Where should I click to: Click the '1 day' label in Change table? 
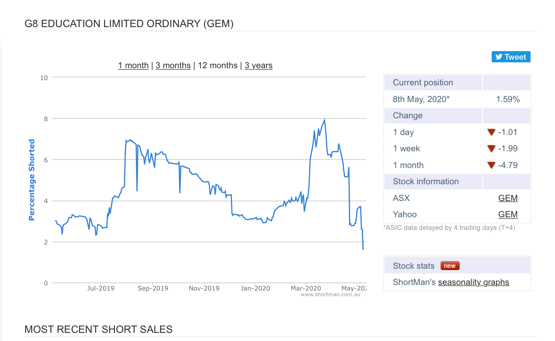coord(403,132)
